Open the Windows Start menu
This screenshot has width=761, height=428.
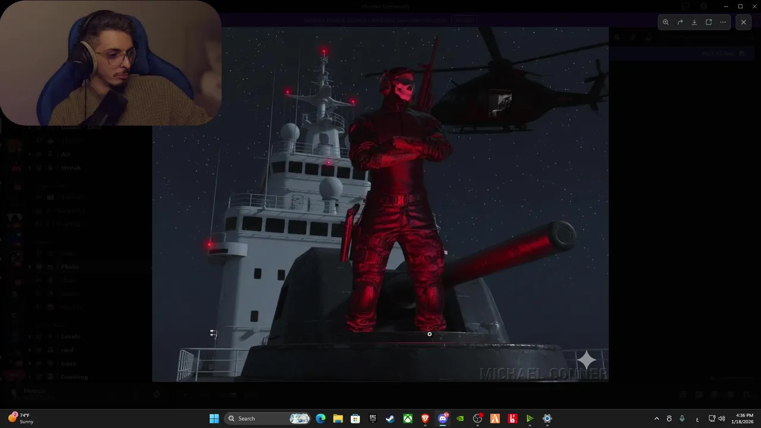pos(214,418)
